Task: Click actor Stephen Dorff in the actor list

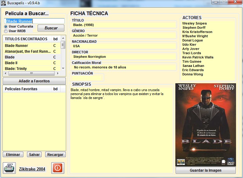Action: (x=194, y=28)
